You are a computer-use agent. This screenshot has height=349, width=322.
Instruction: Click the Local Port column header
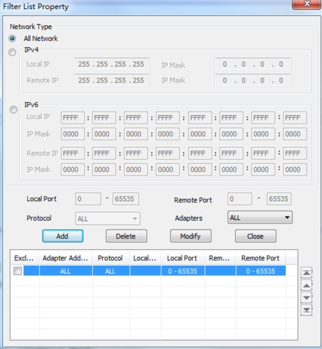[183, 258]
